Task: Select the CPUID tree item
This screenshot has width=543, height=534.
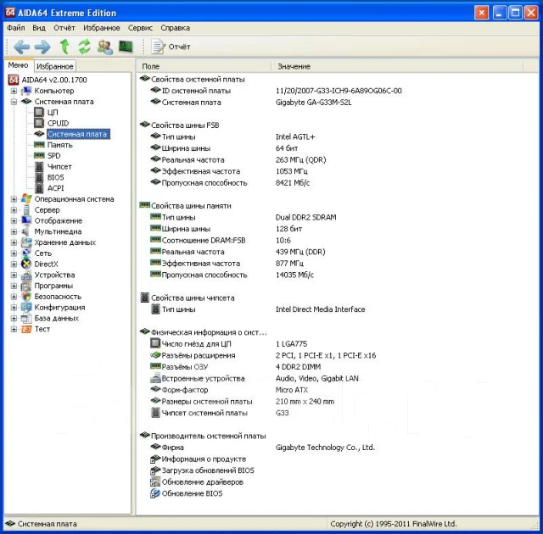Action: click(58, 123)
